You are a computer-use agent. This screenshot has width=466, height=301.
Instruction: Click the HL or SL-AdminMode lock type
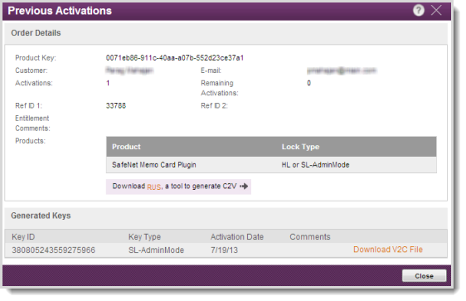point(315,165)
